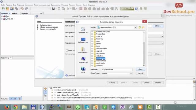Open the Вид menu
This screenshot has width=196, height=110.
(x=14, y=5)
